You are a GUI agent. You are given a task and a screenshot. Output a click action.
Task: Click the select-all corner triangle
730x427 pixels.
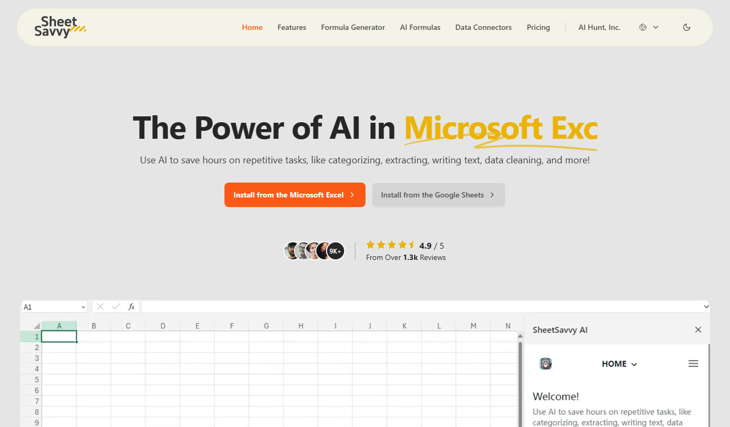(x=36, y=326)
